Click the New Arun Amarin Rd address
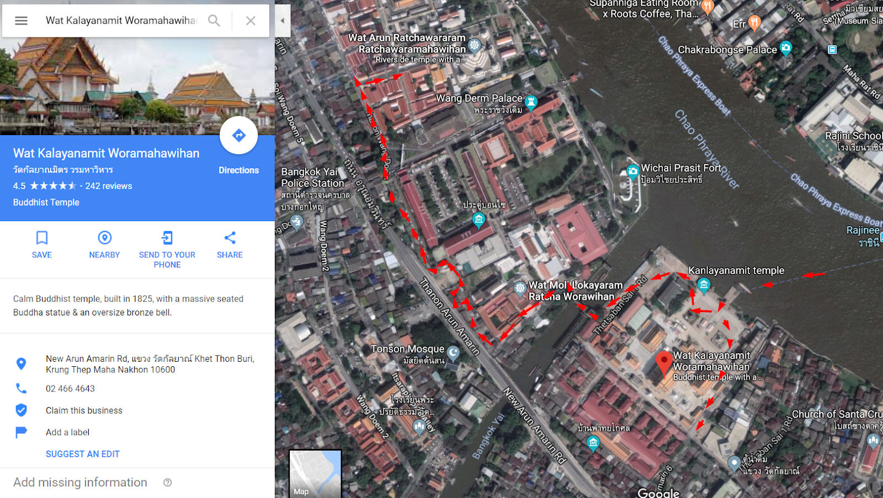The width and height of the screenshot is (883, 498). (x=150, y=364)
